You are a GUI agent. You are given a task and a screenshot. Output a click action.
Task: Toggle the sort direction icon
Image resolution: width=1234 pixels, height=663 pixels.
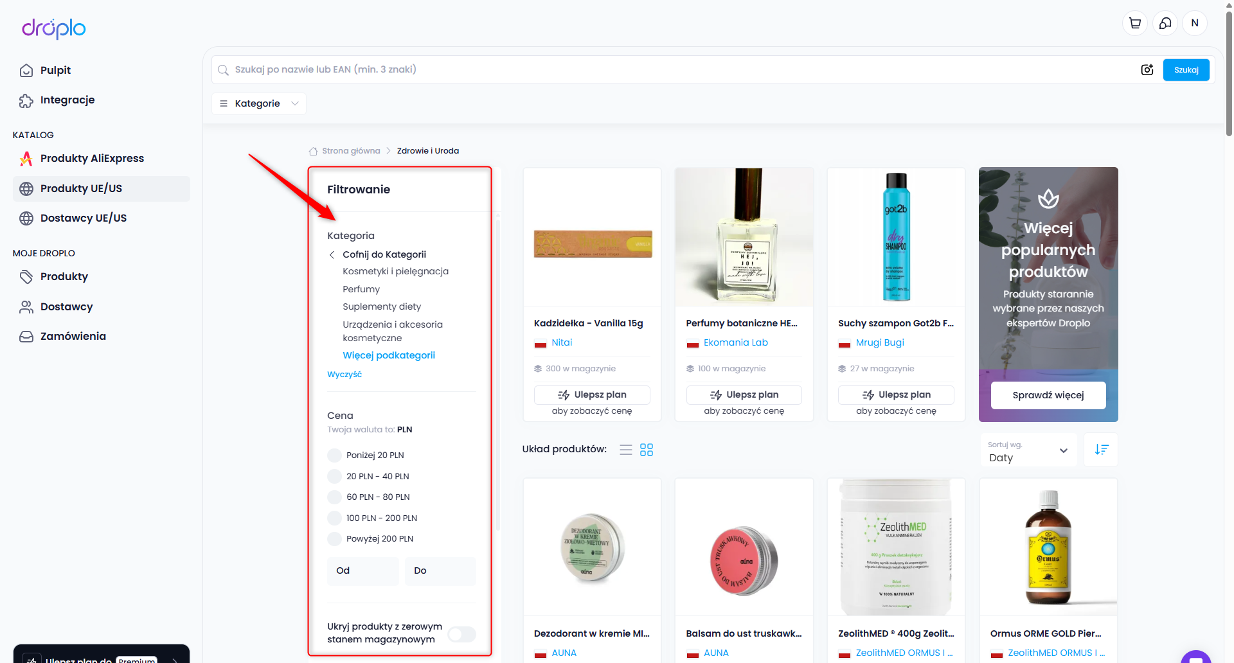(1101, 450)
